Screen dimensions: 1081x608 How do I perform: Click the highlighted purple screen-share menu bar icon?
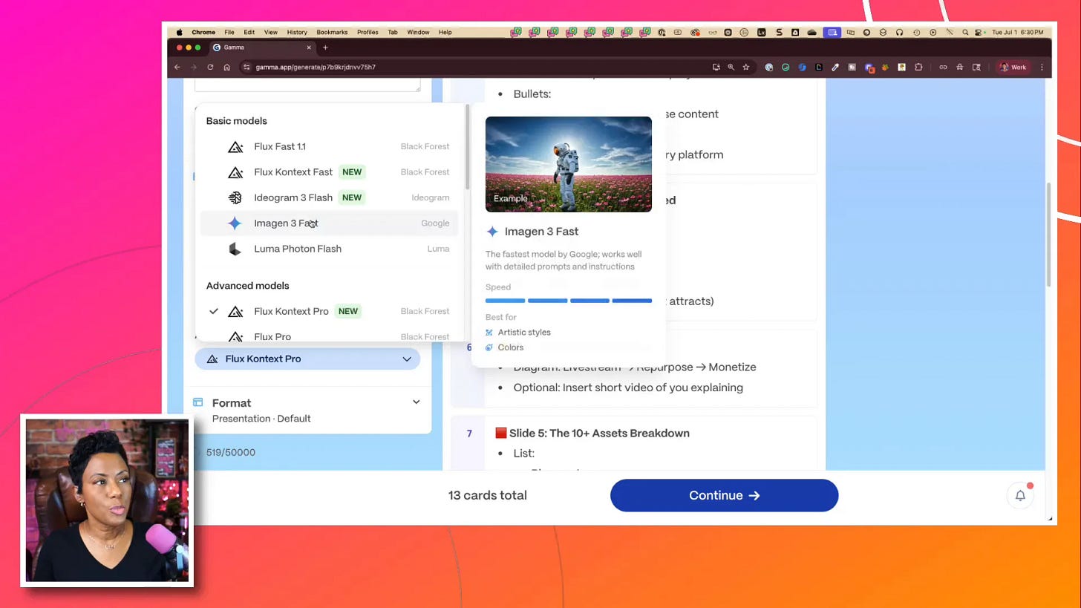832,32
